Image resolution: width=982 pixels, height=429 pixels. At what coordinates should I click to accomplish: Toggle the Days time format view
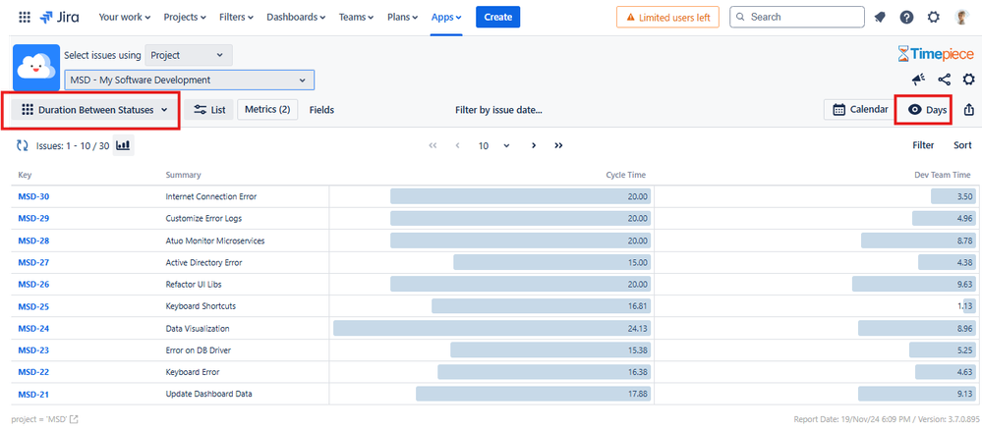(928, 109)
